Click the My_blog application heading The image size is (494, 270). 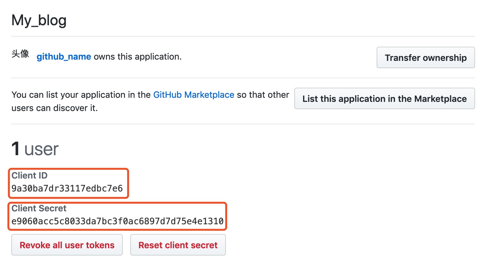pos(39,21)
